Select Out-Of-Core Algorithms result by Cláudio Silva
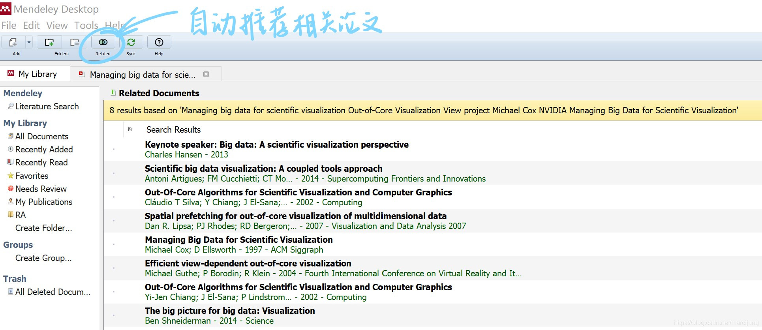The height and width of the screenshot is (330, 762). tap(433, 197)
